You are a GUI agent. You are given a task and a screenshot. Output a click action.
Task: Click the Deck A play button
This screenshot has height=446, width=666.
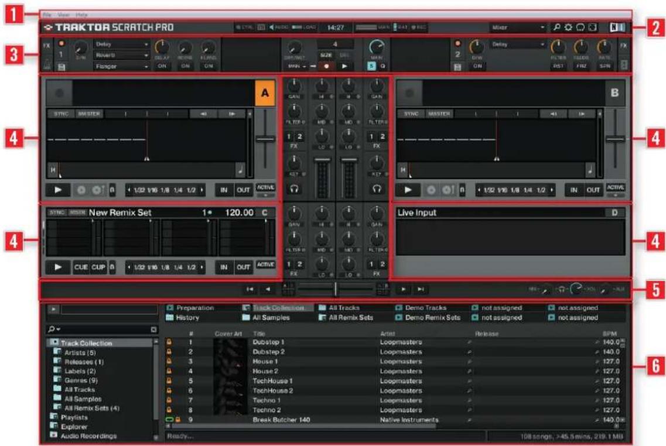pos(58,190)
